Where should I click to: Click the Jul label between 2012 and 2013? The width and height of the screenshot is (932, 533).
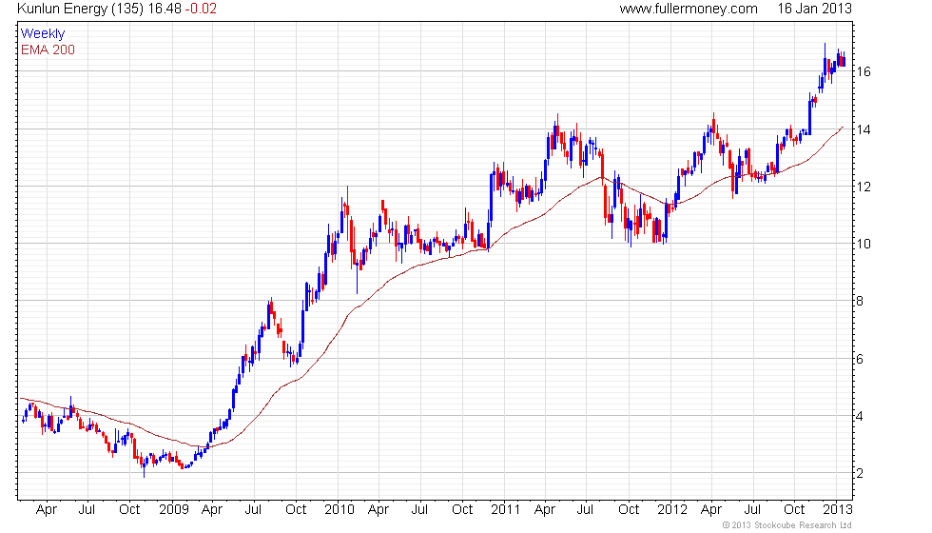[x=753, y=510]
